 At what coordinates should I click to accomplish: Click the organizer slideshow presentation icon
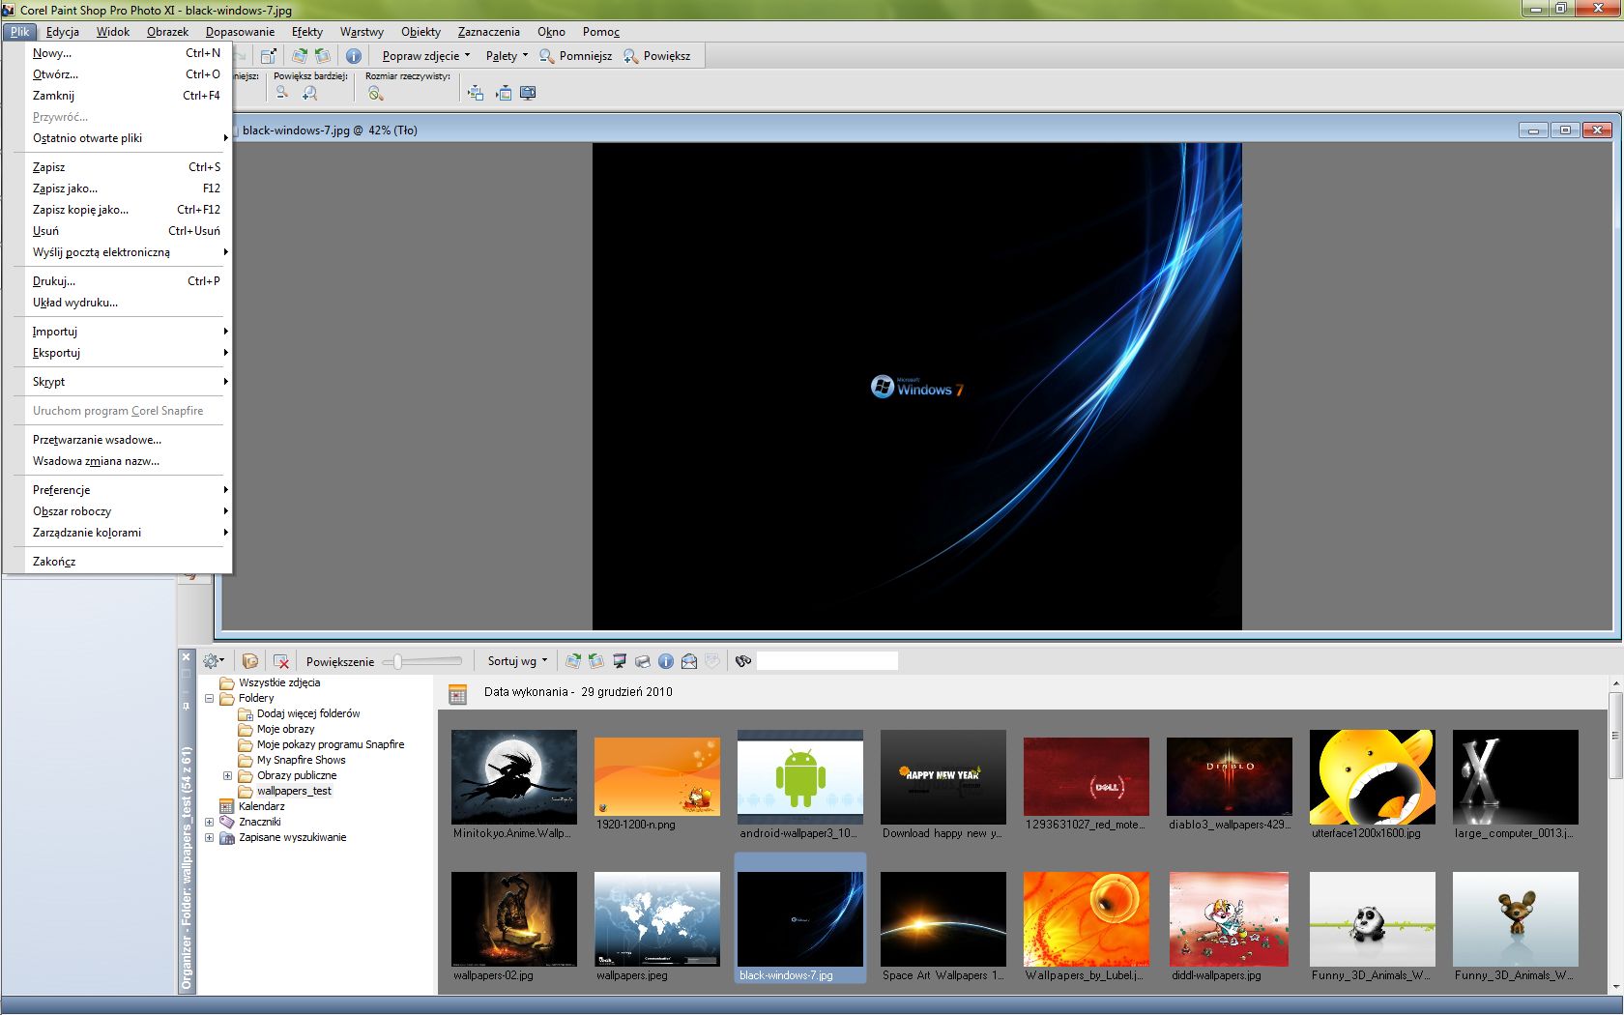(620, 661)
